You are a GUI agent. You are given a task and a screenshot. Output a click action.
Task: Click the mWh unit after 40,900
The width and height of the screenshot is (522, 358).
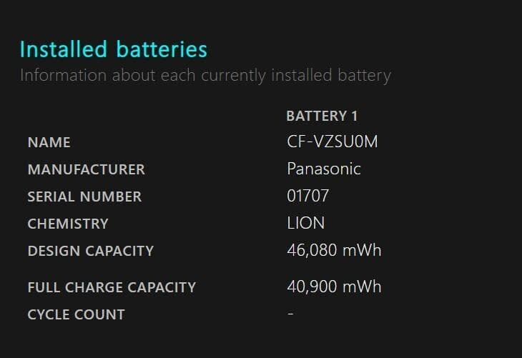tap(361, 287)
